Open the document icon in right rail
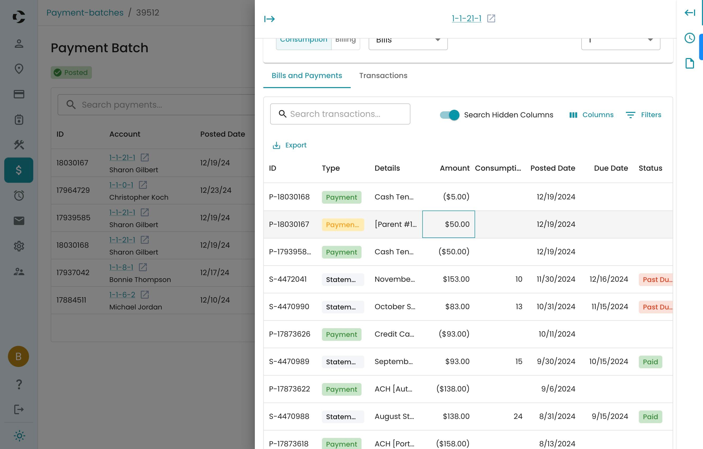 pyautogui.click(x=689, y=63)
